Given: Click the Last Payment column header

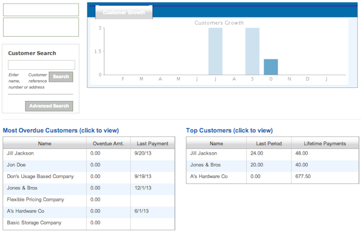Looking at the screenshot, I should tap(153, 144).
